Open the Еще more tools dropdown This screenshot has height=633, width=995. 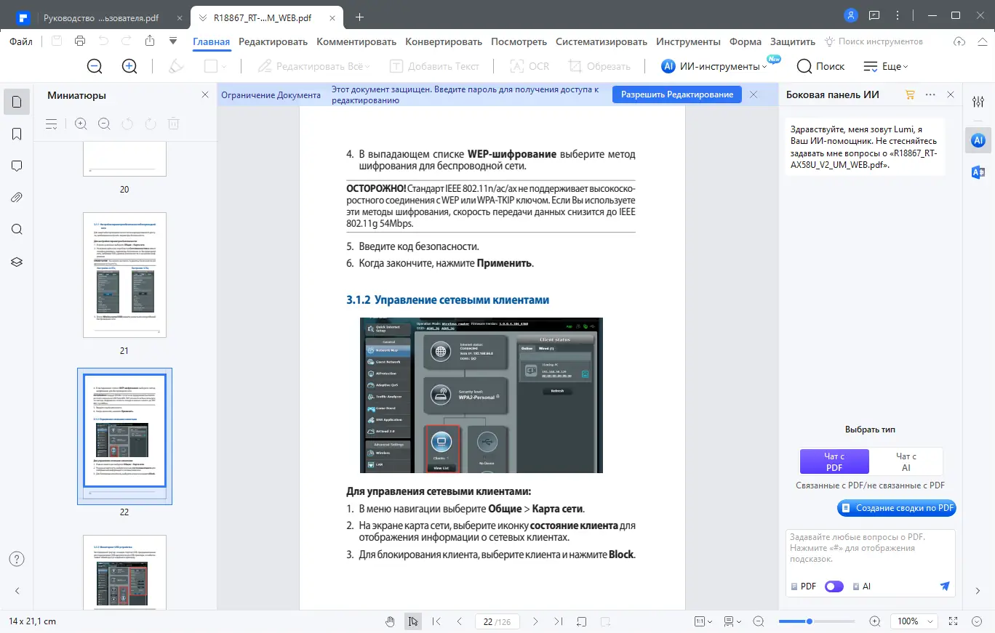click(886, 66)
